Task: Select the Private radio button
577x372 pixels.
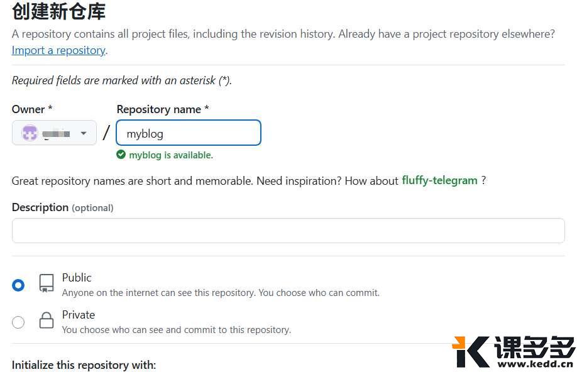Action: [x=18, y=322]
